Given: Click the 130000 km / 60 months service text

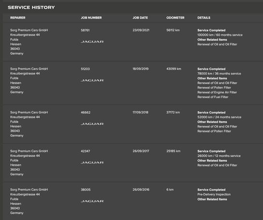Looking at the screenshot, I should point(220,35).
